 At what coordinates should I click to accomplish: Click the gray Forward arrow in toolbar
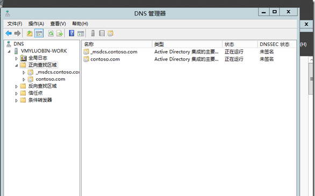[x=18, y=33]
